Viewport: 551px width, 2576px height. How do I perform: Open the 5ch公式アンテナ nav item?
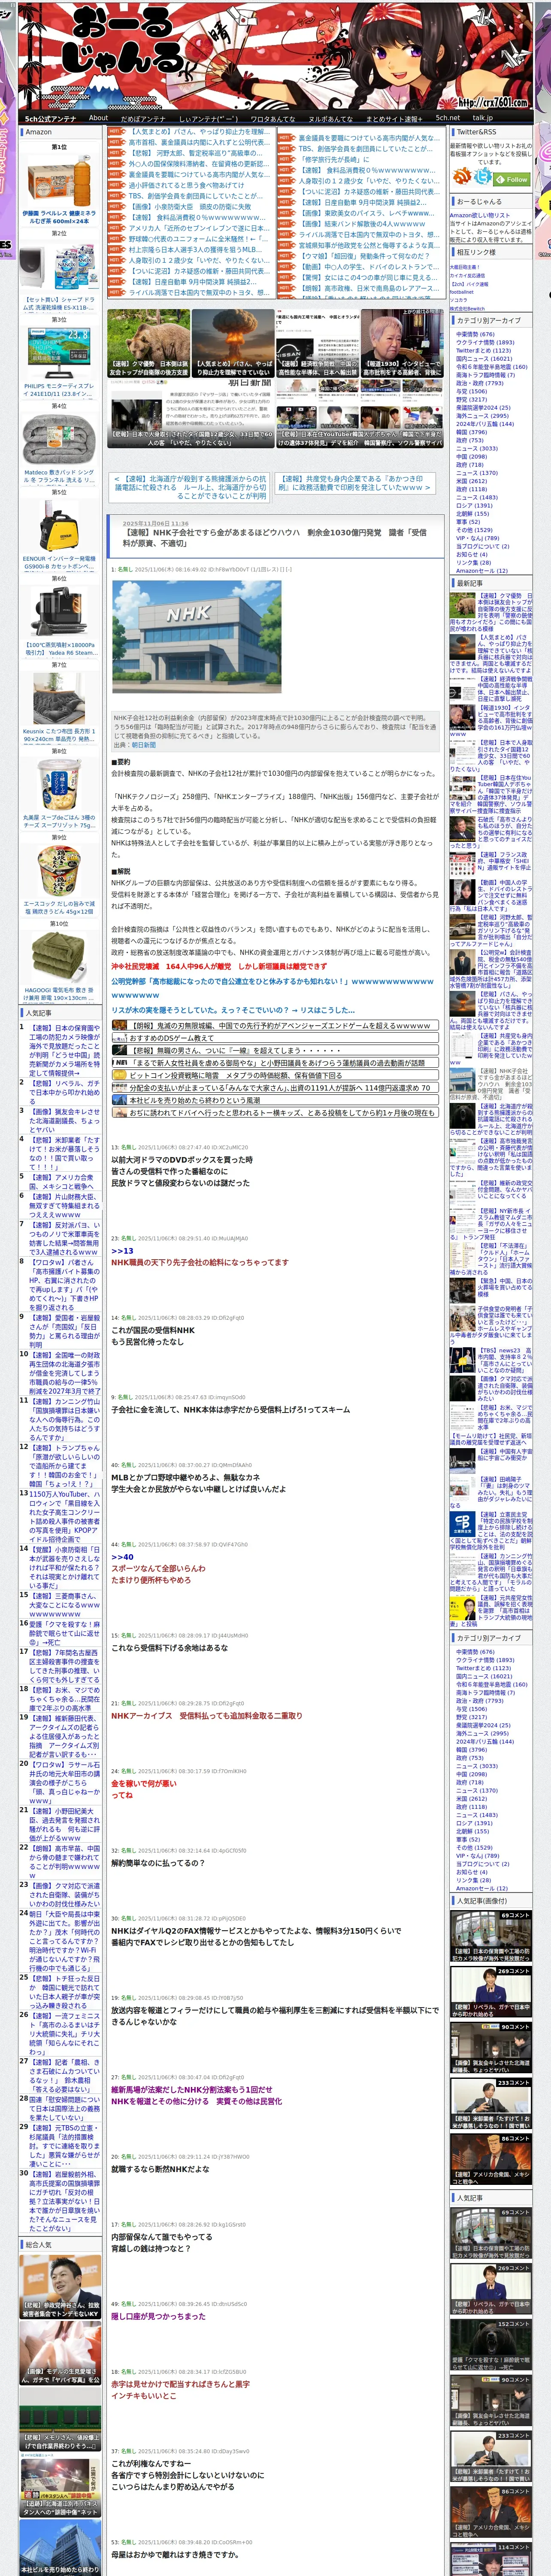(x=50, y=118)
